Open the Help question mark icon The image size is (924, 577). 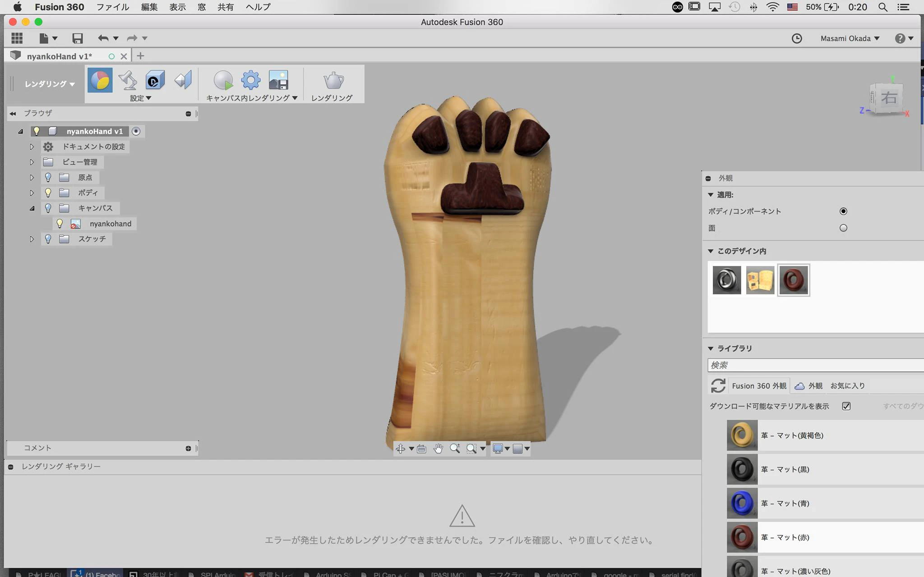coord(900,39)
